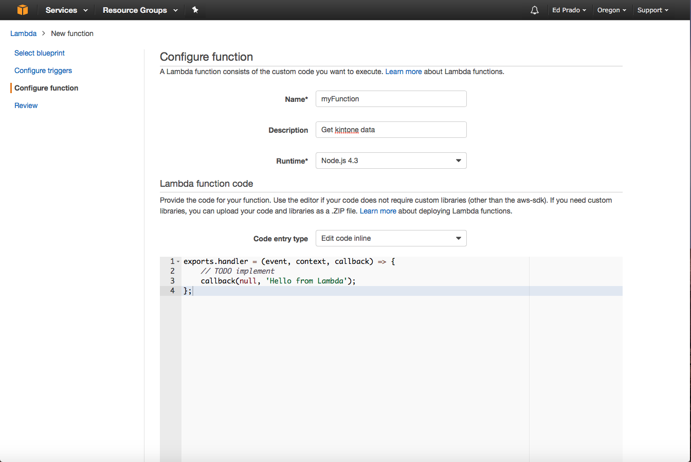
Task: Expand the Code entry type dropdown
Action: [391, 238]
